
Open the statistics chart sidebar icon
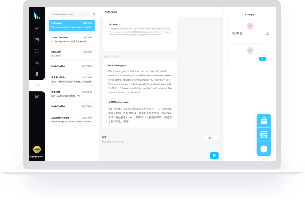click(x=37, y=29)
